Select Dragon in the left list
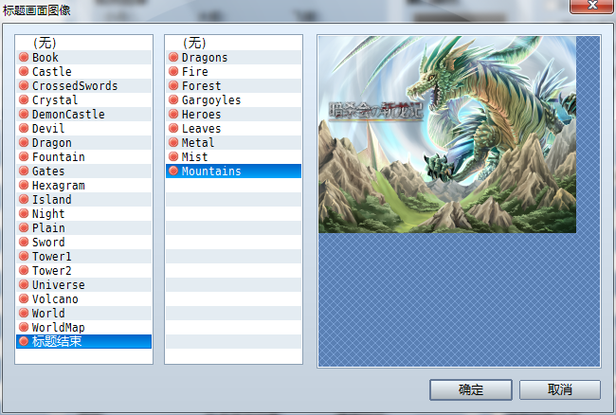Image resolution: width=616 pixels, height=415 pixels. click(83, 142)
